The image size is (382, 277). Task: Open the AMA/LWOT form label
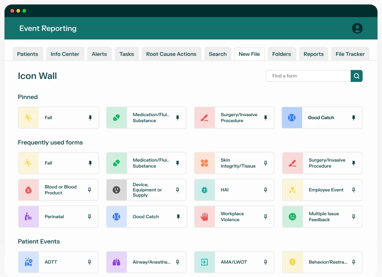pyautogui.click(x=234, y=262)
